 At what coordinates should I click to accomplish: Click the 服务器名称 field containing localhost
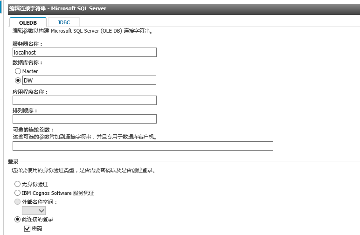(x=84, y=52)
